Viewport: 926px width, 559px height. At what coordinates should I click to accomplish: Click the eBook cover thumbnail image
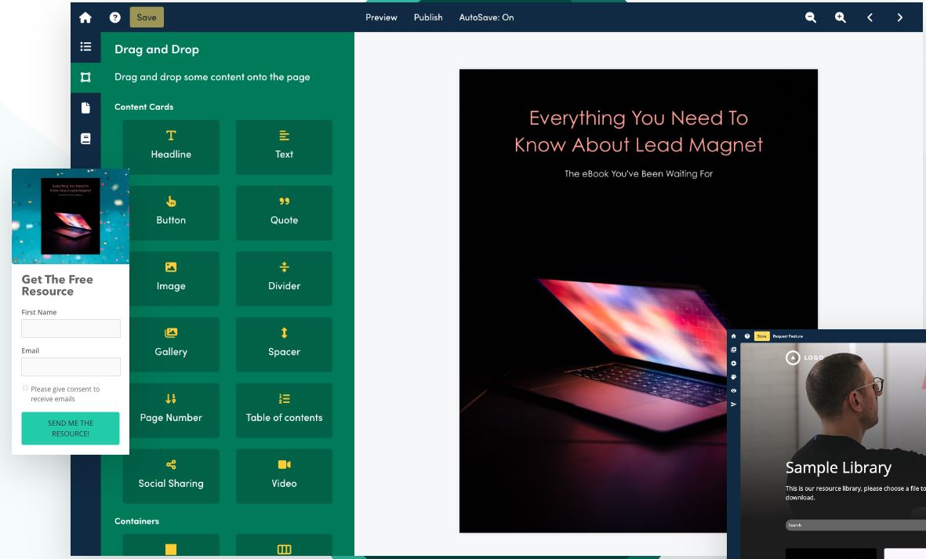tap(71, 216)
